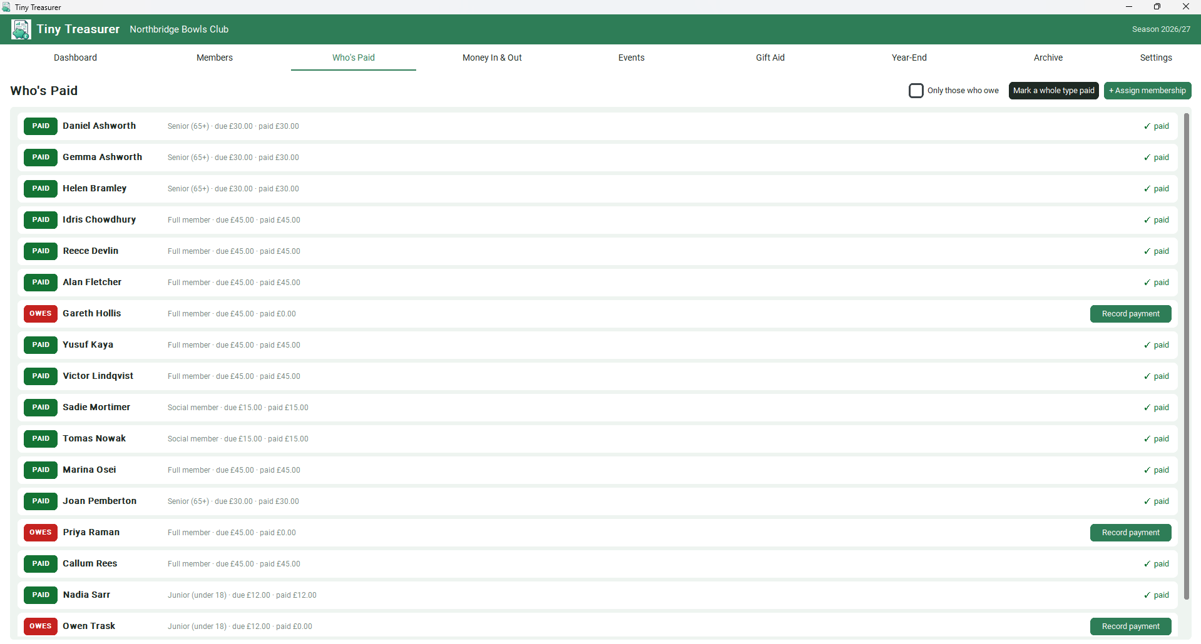Image resolution: width=1201 pixels, height=644 pixels.
Task: Open the Archive tab
Action: point(1048,58)
